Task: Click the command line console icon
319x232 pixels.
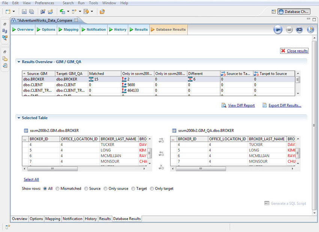Action: [x=299, y=30]
